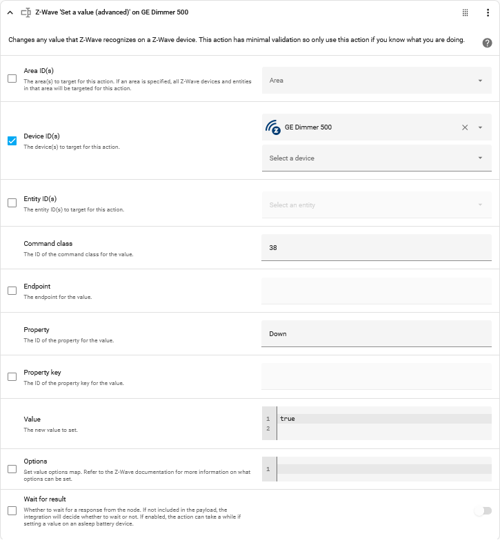Click the drag handle grid icon
The height and width of the screenshot is (540, 500).
click(x=465, y=12)
